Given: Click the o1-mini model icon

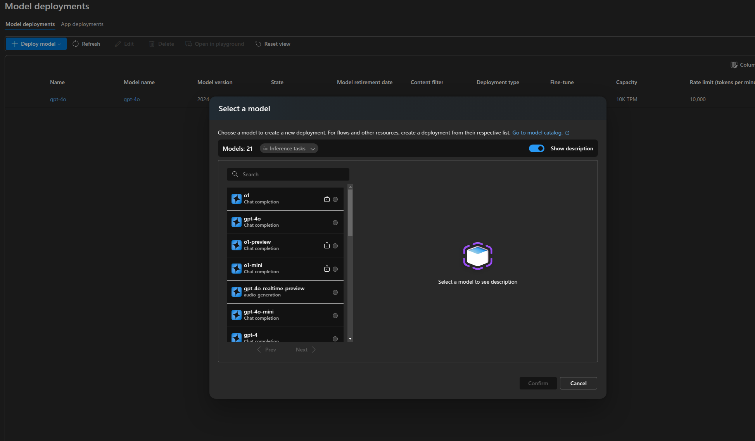Looking at the screenshot, I should pos(237,269).
